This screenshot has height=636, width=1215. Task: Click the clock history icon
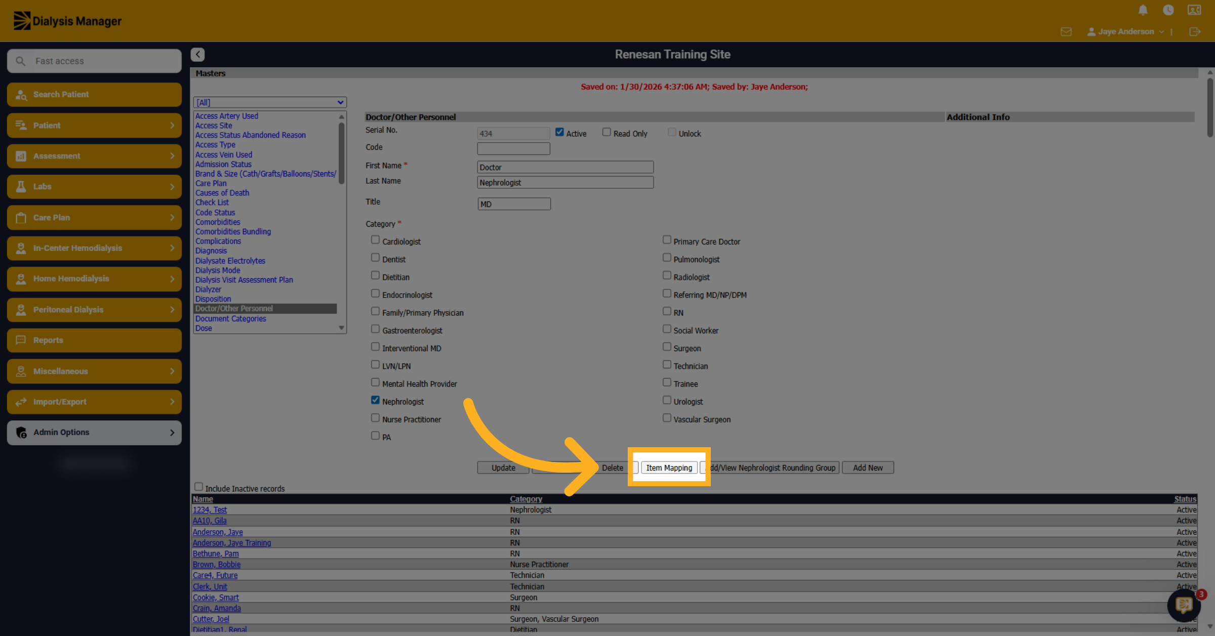tap(1168, 10)
